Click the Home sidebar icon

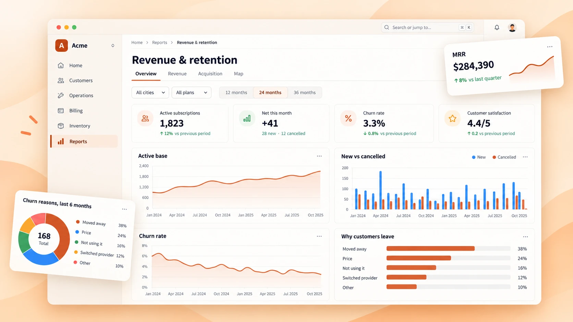click(61, 65)
